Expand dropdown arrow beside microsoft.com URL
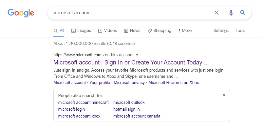 [x=137, y=55]
